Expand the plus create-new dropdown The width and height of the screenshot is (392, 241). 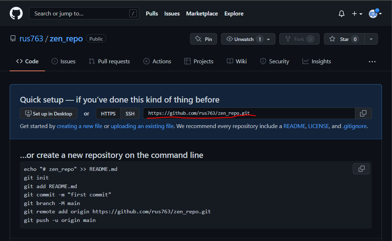pyautogui.click(x=357, y=14)
